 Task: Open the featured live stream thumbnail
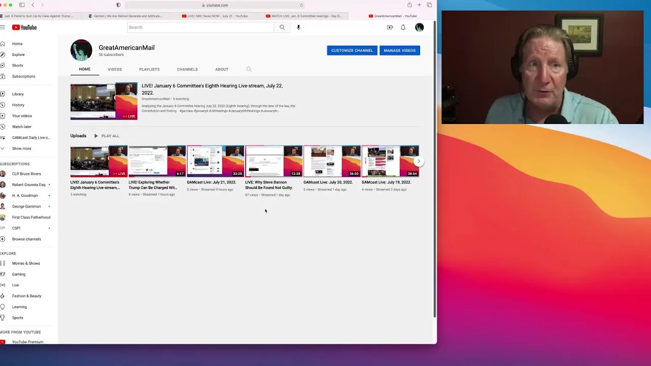104,101
